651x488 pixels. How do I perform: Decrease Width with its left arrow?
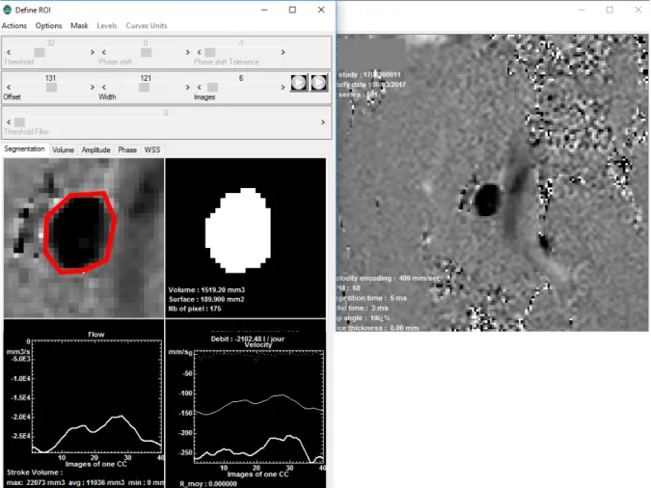[x=104, y=87]
